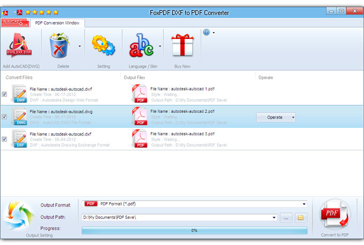Click the red Acrobat quick-access icon in title bar

point(19,12)
